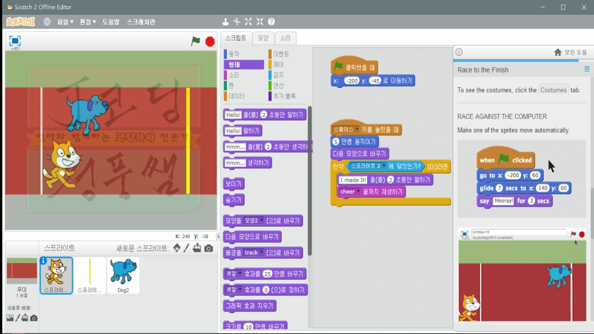
Task: Click the -200 x value in the script
Action: coord(352,81)
